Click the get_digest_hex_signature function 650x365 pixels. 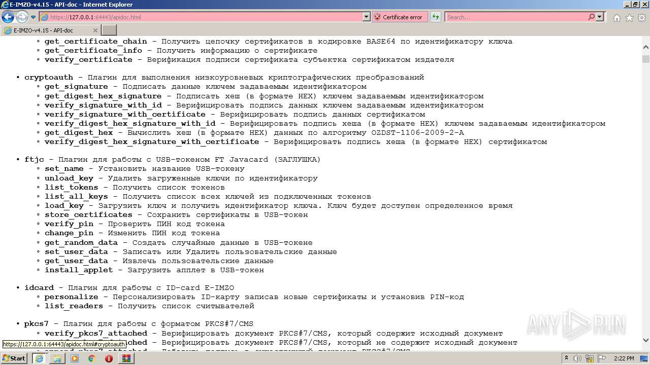[x=103, y=96]
